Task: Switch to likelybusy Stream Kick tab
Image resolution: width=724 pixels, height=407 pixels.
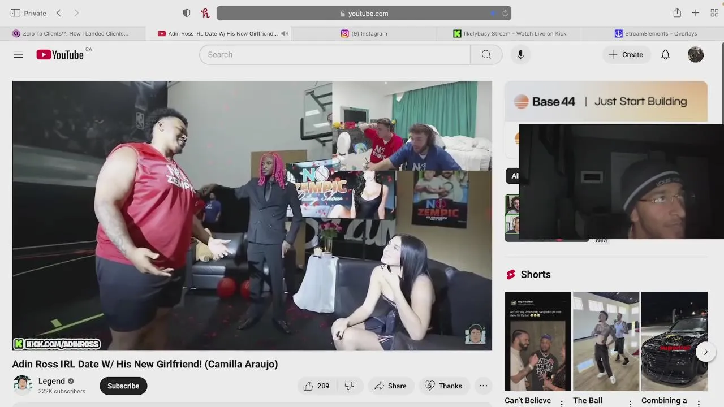Action: [x=510, y=33]
